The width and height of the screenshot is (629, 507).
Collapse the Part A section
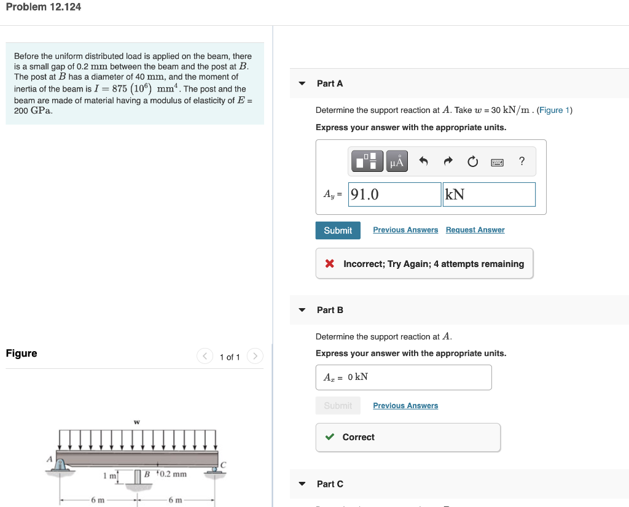[302, 83]
